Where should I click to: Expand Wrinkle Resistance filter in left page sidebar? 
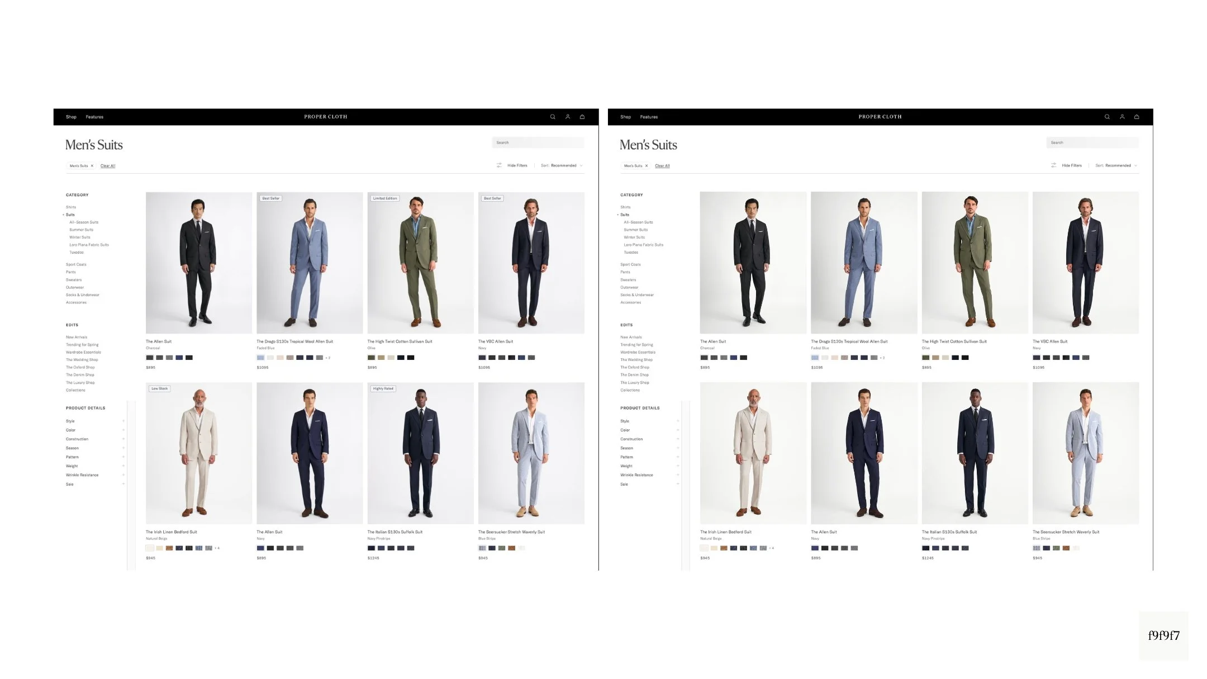[x=123, y=475]
